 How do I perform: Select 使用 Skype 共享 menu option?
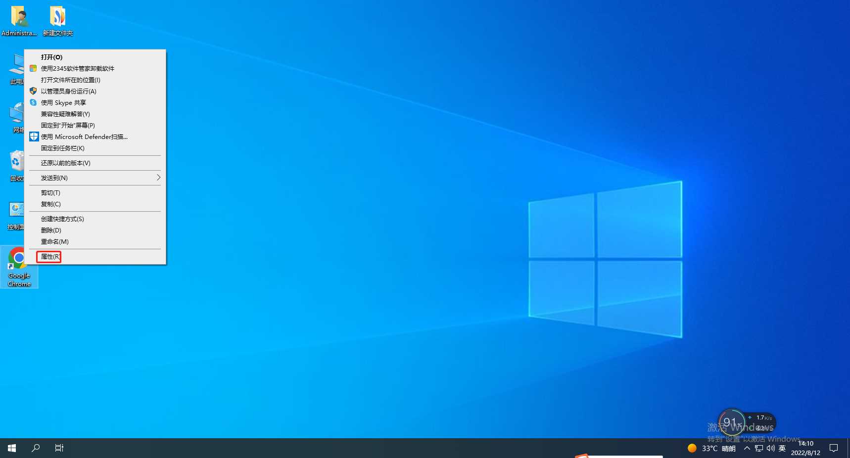(63, 103)
